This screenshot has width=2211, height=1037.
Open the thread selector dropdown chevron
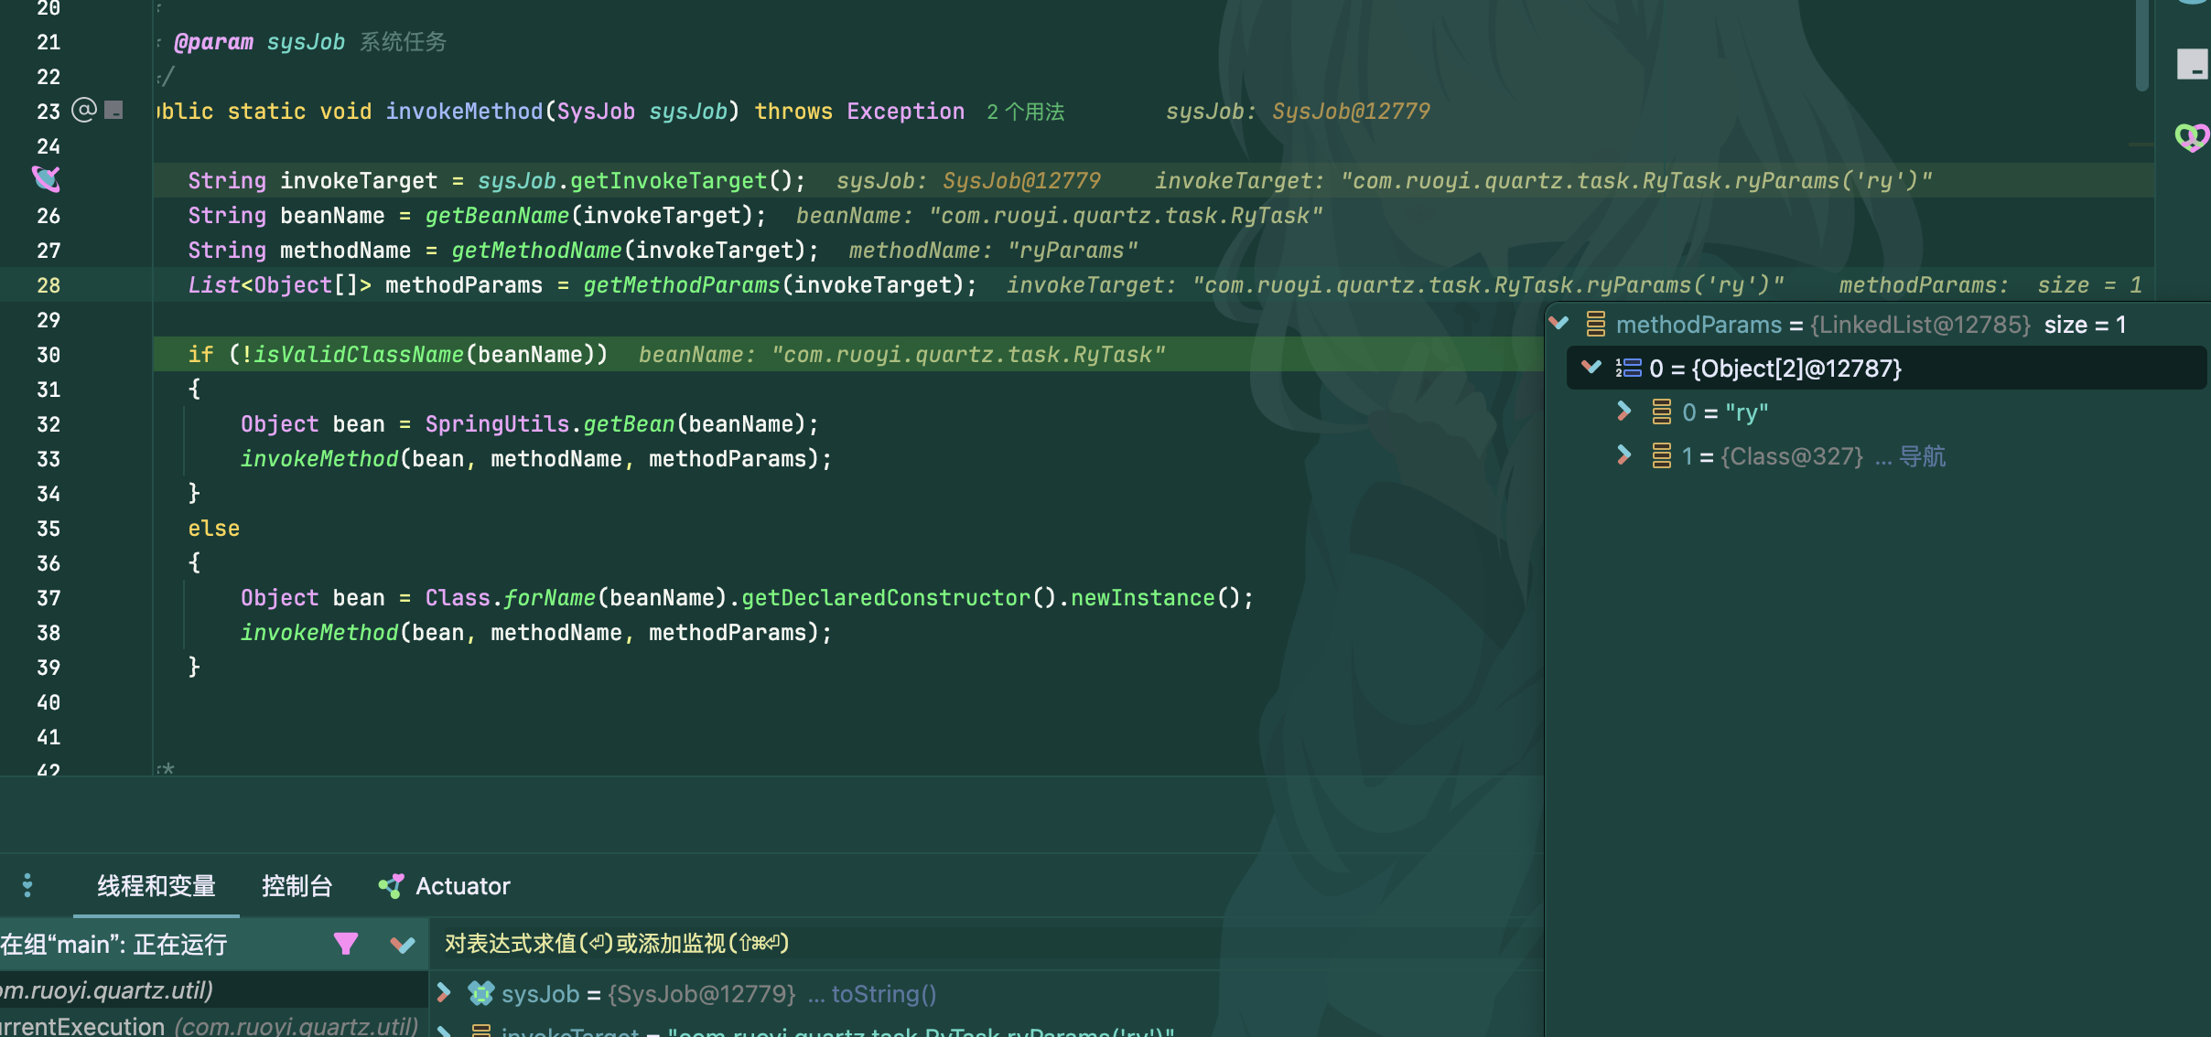(403, 944)
